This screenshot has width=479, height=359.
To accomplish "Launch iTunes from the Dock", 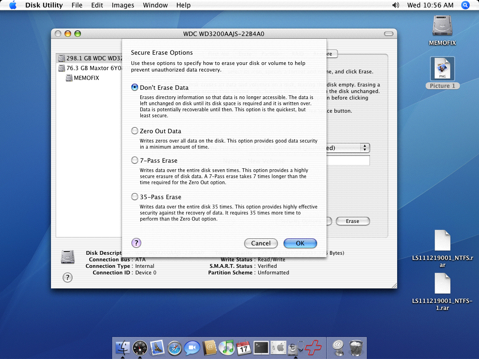I will click(226, 348).
